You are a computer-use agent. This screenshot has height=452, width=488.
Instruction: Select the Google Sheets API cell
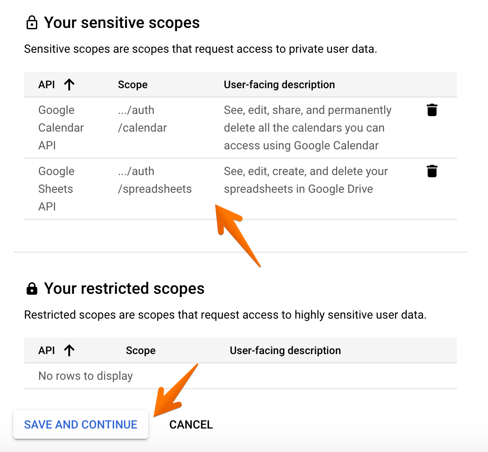[56, 189]
